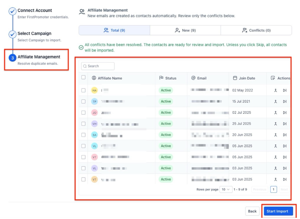
Task: Click the HA avatar badge in first row
Action: 94,91
